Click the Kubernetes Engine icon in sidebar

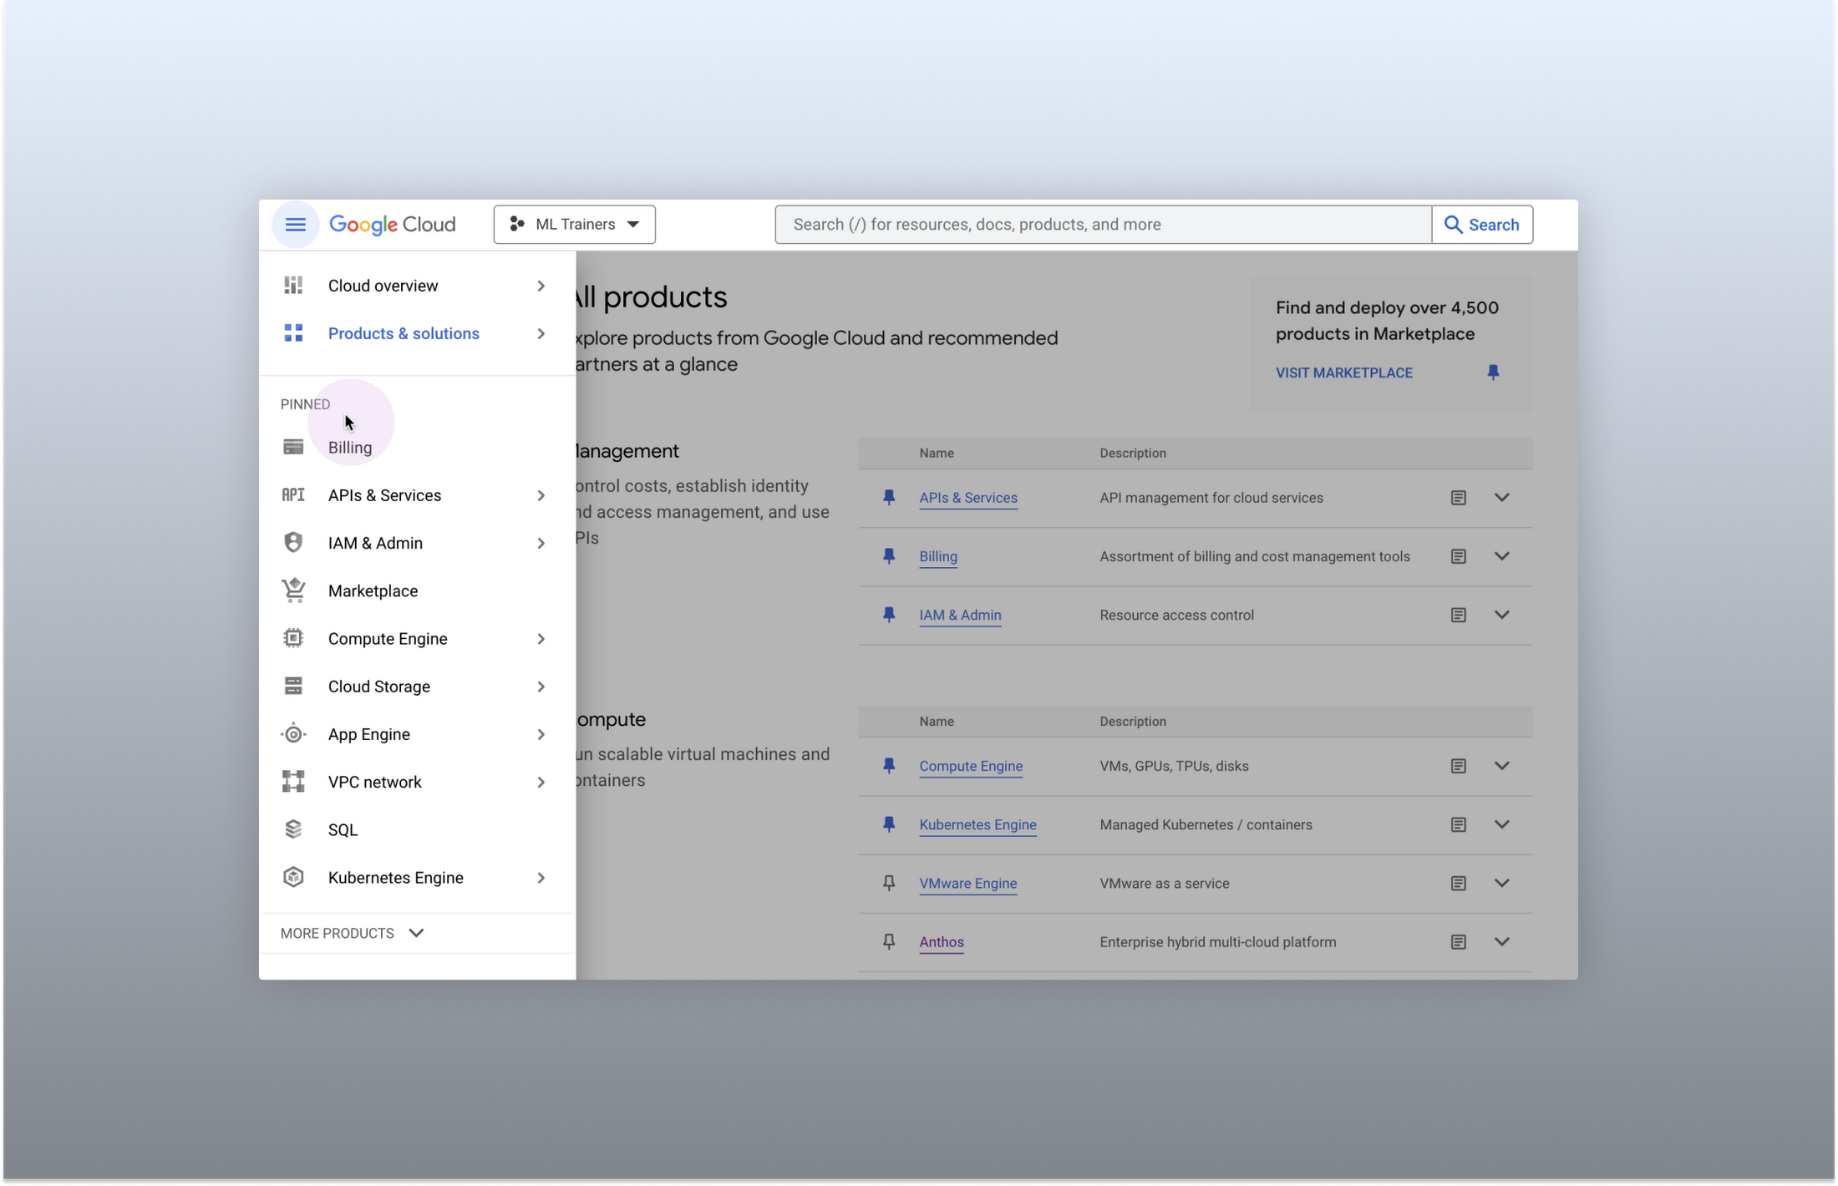pyautogui.click(x=293, y=877)
